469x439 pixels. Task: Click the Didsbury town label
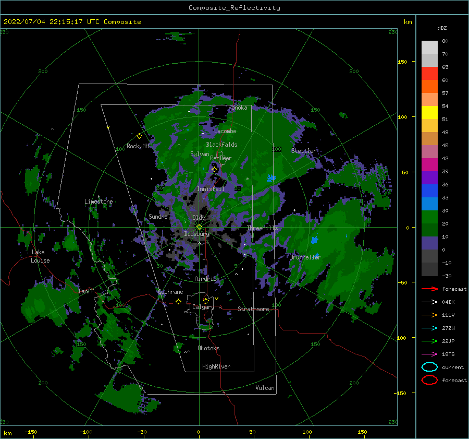point(197,234)
